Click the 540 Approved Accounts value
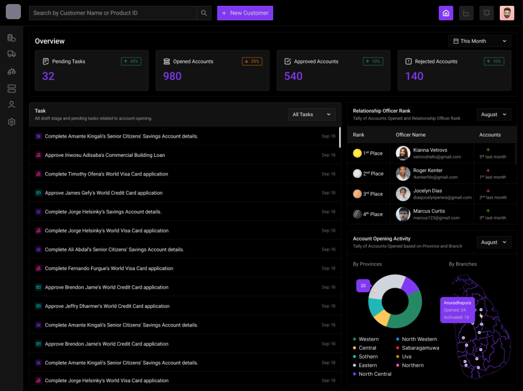This screenshot has width=523, height=391. pos(293,76)
